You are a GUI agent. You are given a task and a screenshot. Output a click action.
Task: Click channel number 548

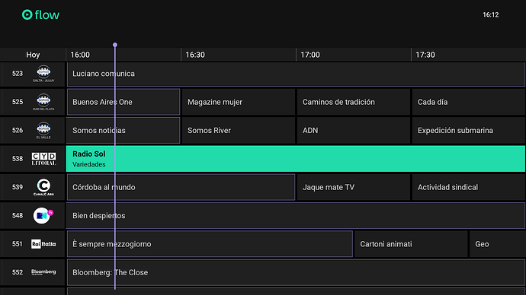pyautogui.click(x=18, y=216)
